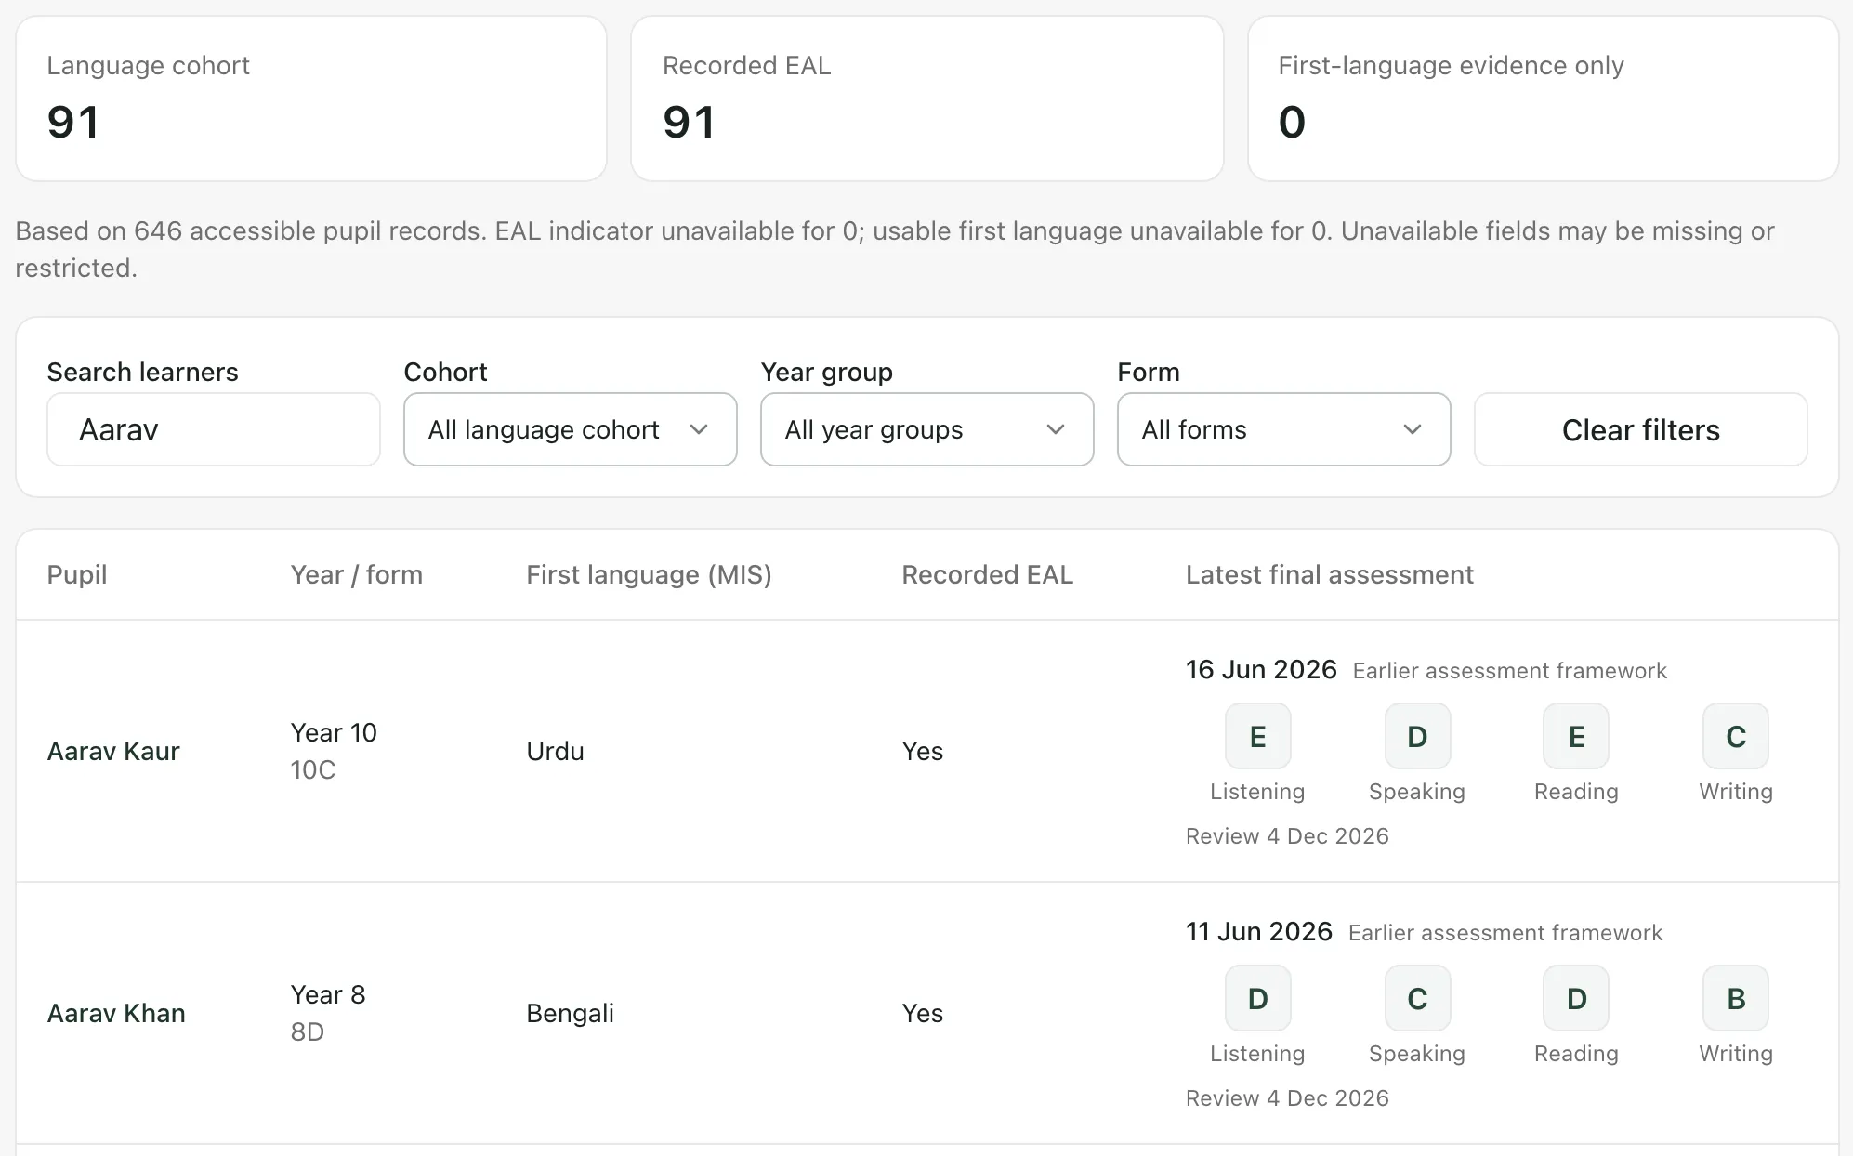1853x1156 pixels.
Task: Click pupil name Aarav Khan
Action: 116,1013
